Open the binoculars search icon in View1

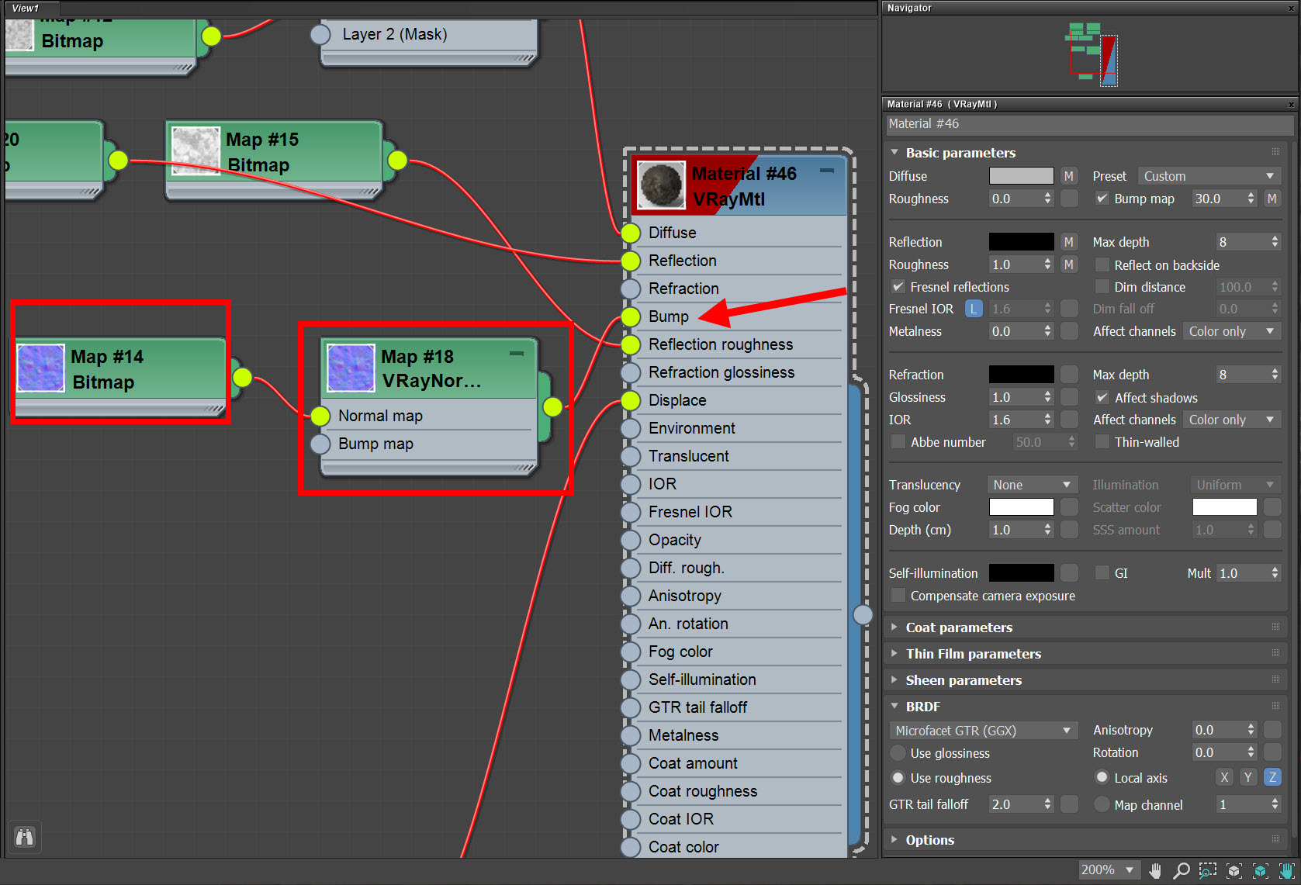click(25, 837)
